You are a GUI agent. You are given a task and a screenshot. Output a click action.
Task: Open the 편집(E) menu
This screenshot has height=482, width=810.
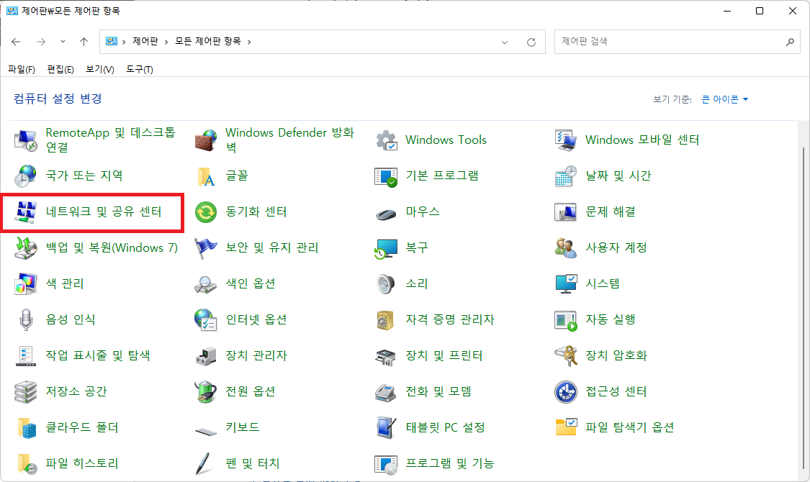[60, 69]
